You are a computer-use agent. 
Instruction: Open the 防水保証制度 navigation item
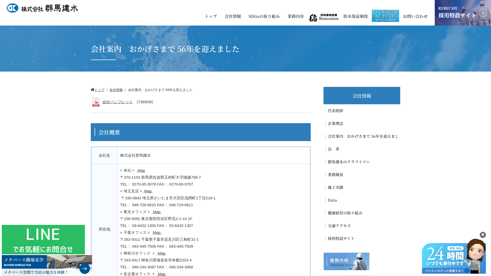pyautogui.click(x=356, y=16)
